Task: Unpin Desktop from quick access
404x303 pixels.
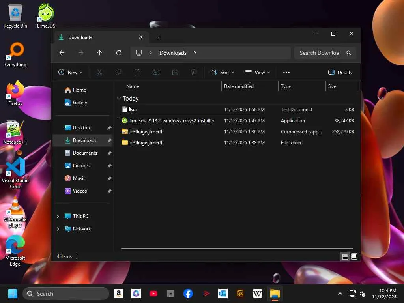Action: click(x=110, y=128)
